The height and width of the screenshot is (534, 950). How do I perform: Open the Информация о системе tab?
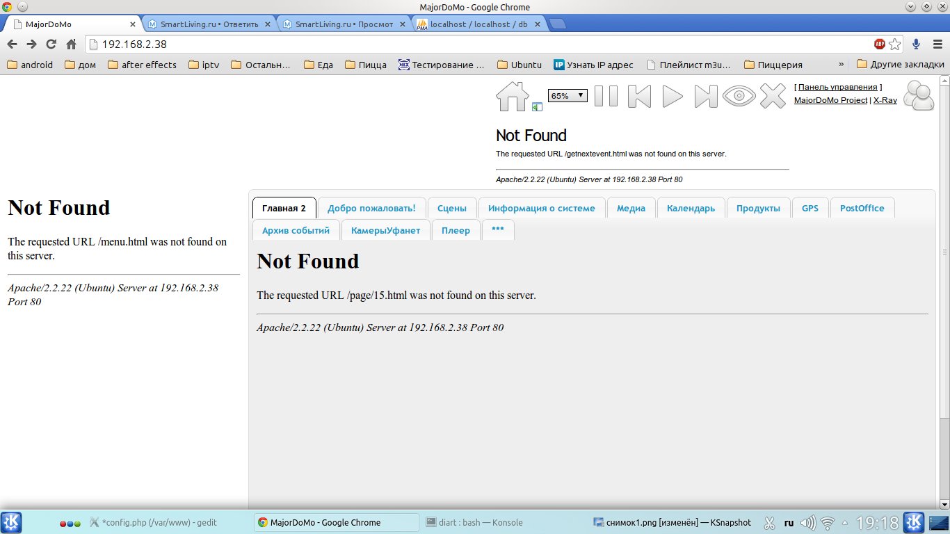point(542,208)
